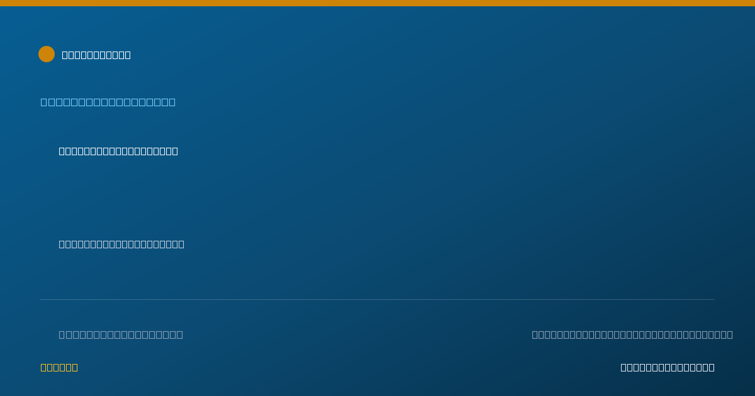Click the long gray text line at right

(632, 334)
